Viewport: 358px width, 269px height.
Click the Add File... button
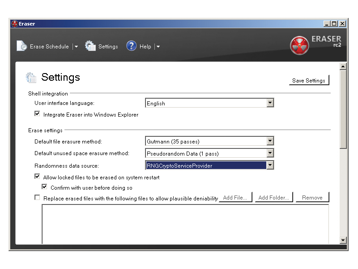point(235,197)
